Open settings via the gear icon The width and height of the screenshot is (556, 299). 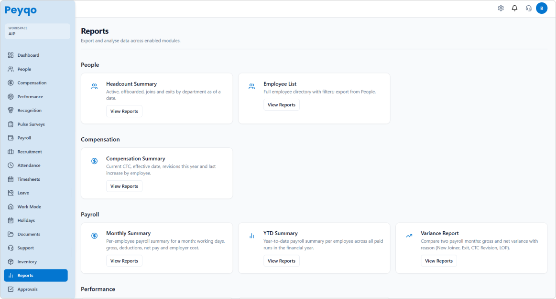click(501, 8)
